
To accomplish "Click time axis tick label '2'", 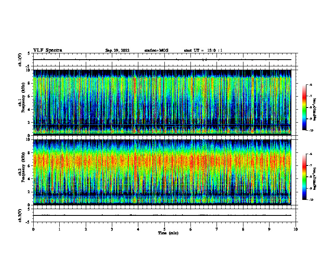I will coord(86,229).
